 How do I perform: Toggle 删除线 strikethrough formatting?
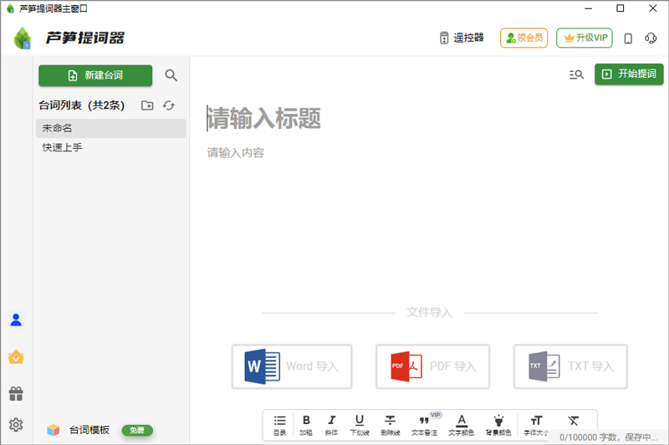click(390, 425)
